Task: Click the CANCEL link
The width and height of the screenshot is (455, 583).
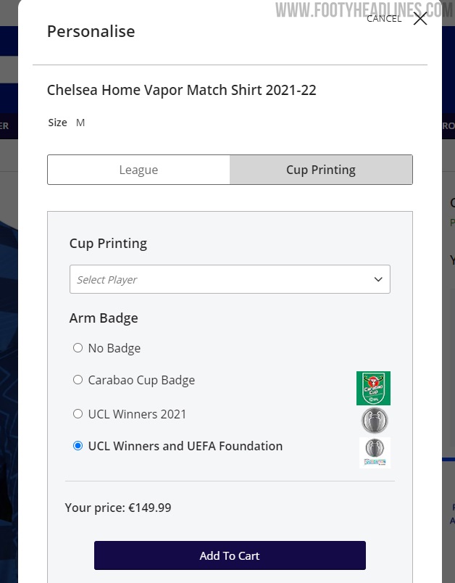Action: [x=384, y=19]
